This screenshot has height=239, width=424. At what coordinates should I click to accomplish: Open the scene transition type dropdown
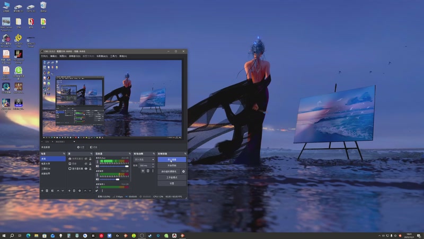point(144,159)
